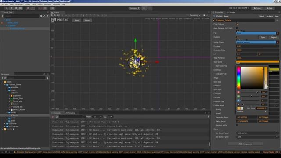Image resolution: width=281 pixels, height=158 pixels.
Task: Open the Rendering dropdown in scene toolbar
Action: coord(195,15)
